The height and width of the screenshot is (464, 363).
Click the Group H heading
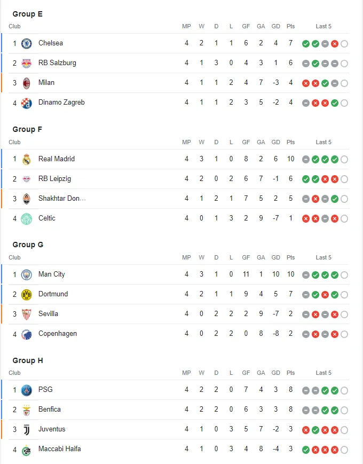pyautogui.click(x=28, y=361)
